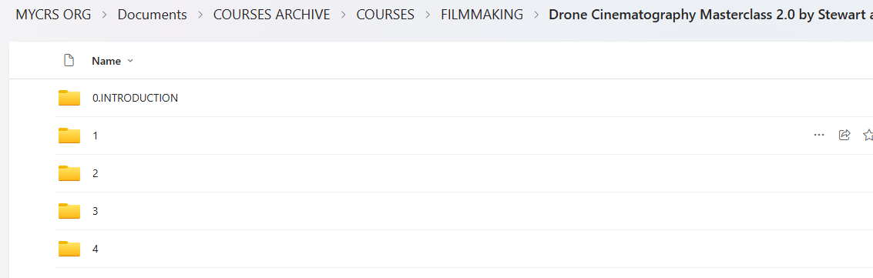
Task: Click Drone Cinematography Masterclass 2.0 breadcrumb
Action: tap(711, 15)
